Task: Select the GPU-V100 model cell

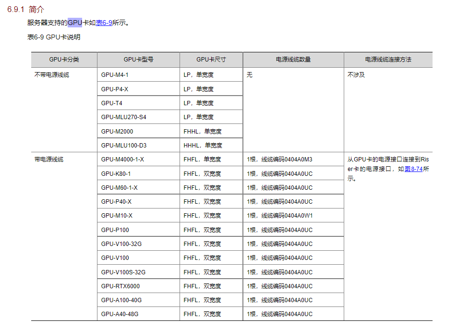Action: click(138, 258)
